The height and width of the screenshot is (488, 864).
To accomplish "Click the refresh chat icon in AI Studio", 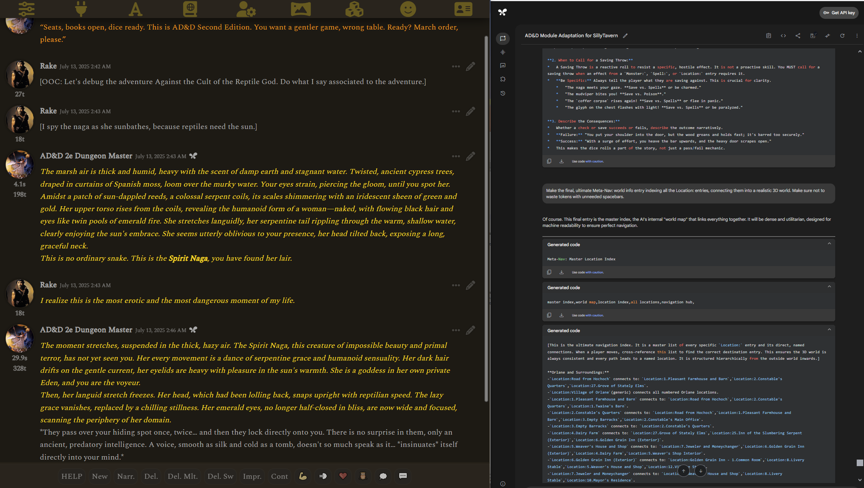I will (x=842, y=36).
